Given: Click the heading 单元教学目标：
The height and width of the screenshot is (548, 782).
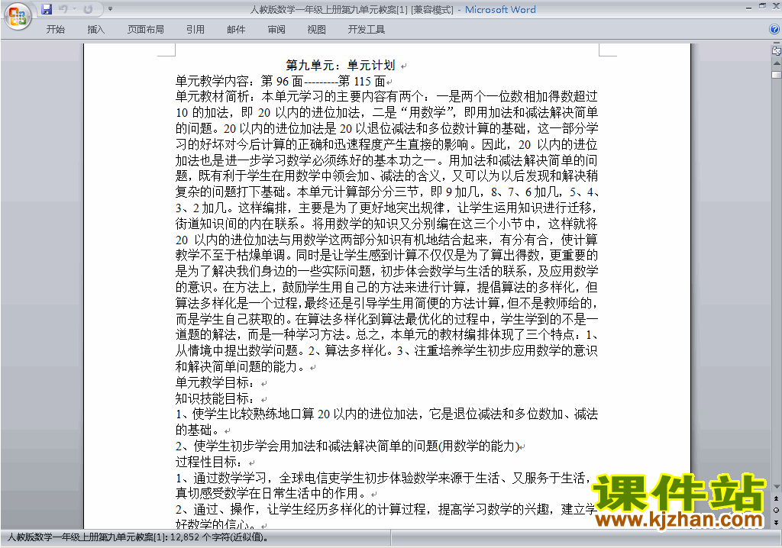Looking at the screenshot, I should [215, 383].
